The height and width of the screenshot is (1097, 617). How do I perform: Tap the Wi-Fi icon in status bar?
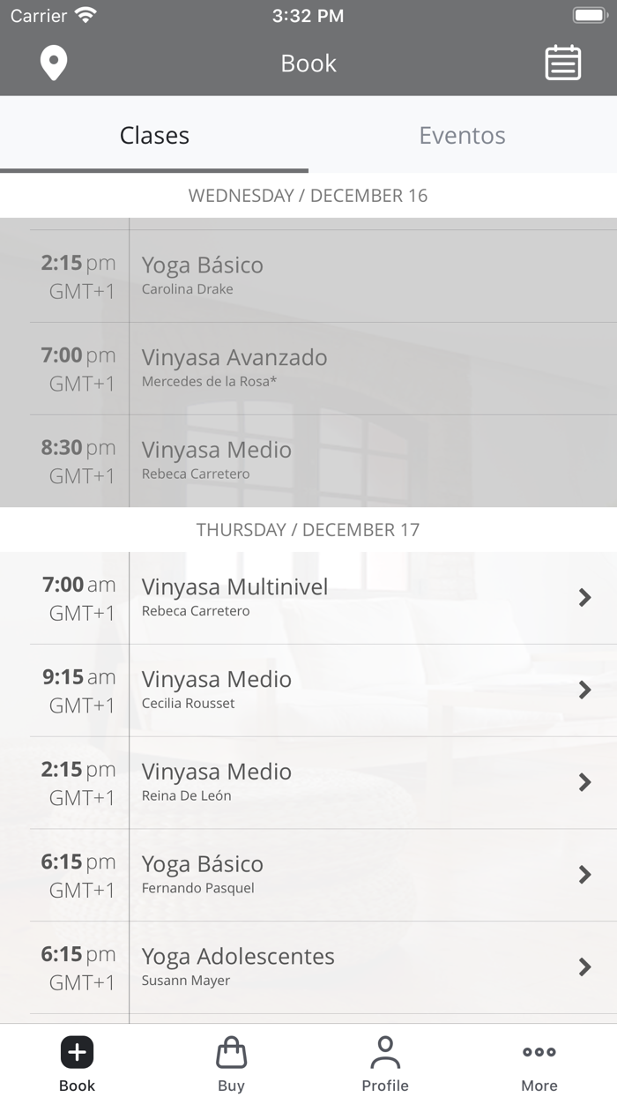[x=85, y=14]
